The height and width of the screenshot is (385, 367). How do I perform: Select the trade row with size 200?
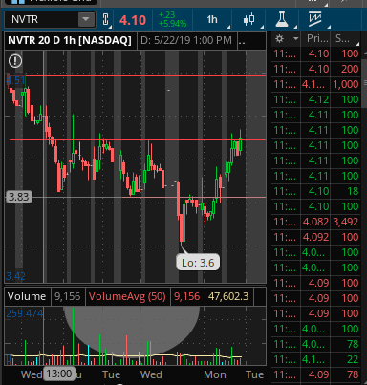315,69
